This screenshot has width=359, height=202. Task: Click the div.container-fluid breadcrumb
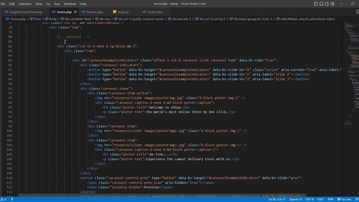pos(78,19)
